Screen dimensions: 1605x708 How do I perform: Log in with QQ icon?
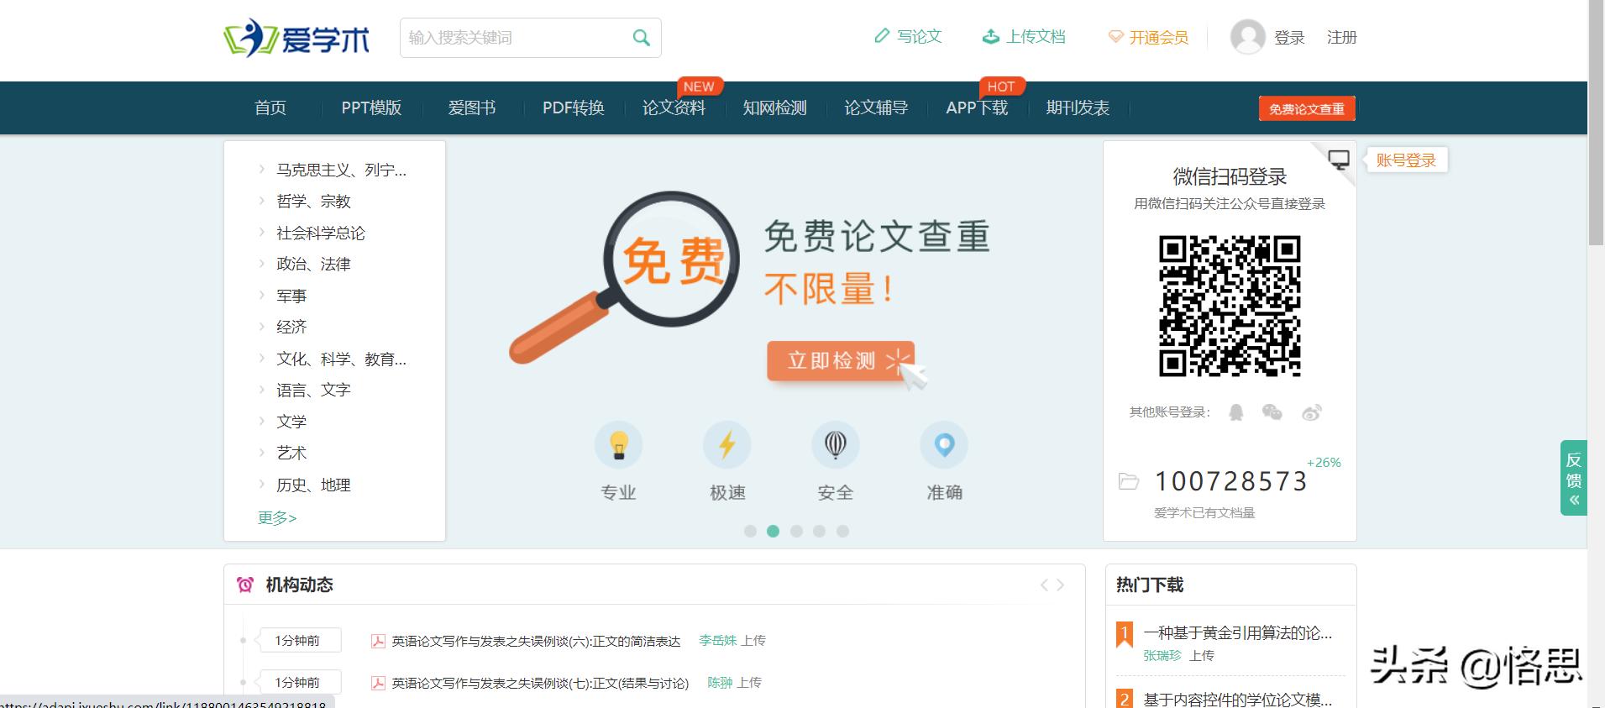pos(1236,412)
